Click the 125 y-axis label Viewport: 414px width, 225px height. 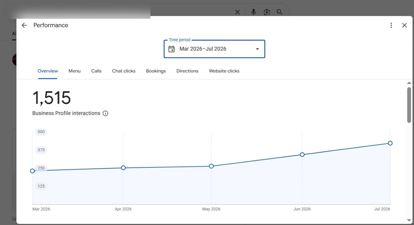pos(41,186)
